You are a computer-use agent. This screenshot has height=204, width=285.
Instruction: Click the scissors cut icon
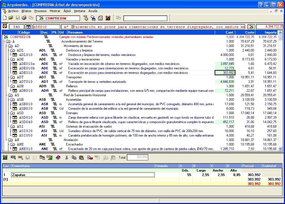(67, 157)
